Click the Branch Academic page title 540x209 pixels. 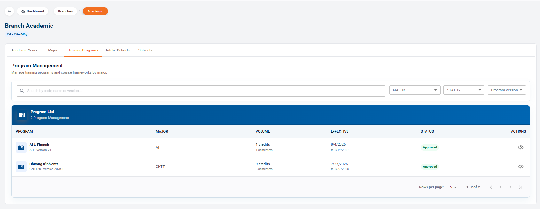point(29,26)
